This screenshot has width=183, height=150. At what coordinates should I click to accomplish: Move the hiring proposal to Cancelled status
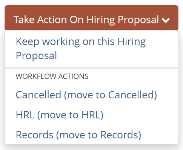pos(91,95)
